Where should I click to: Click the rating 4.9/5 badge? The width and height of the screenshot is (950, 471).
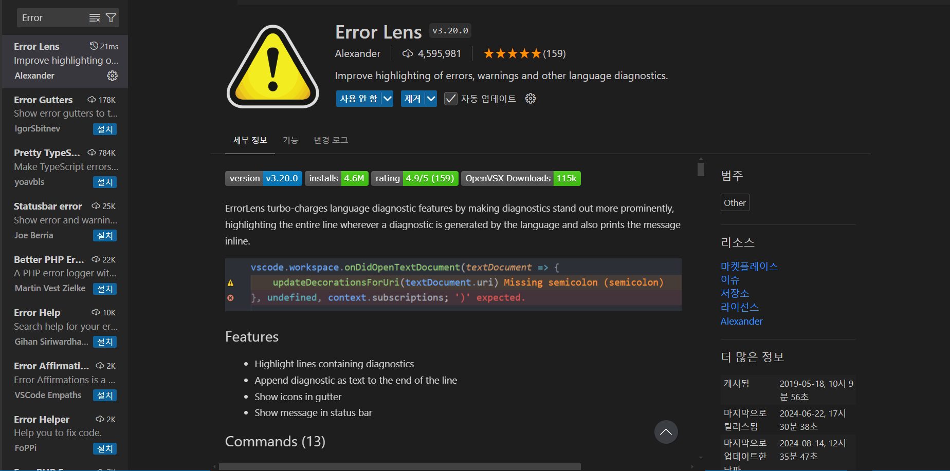pyautogui.click(x=415, y=178)
